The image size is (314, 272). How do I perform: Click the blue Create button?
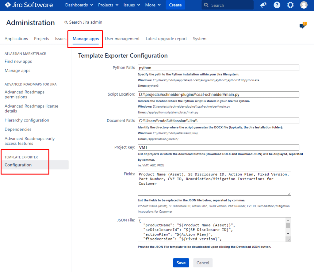pyautogui.click(x=175, y=5)
